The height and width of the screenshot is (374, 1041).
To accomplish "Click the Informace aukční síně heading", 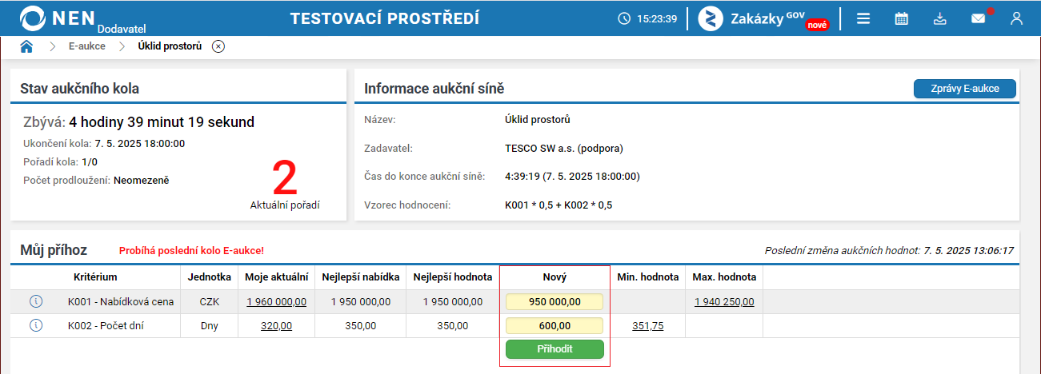I will click(x=434, y=88).
